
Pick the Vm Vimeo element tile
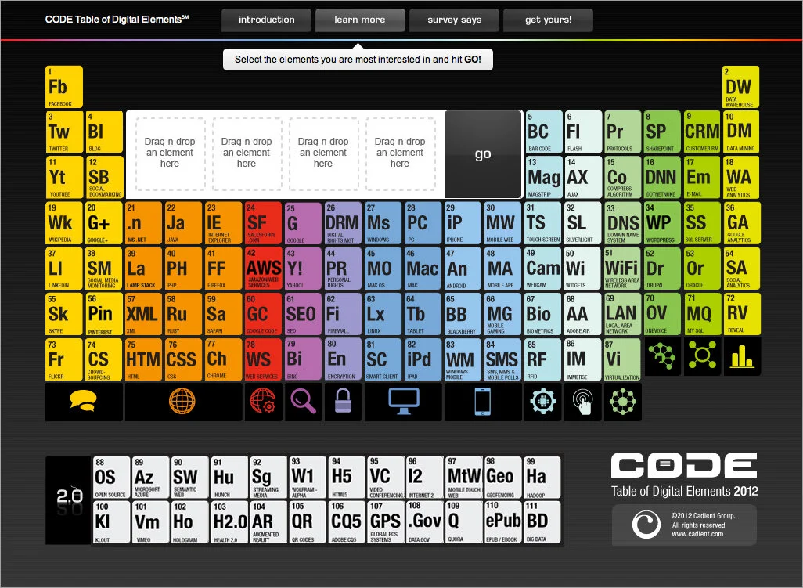(x=150, y=522)
